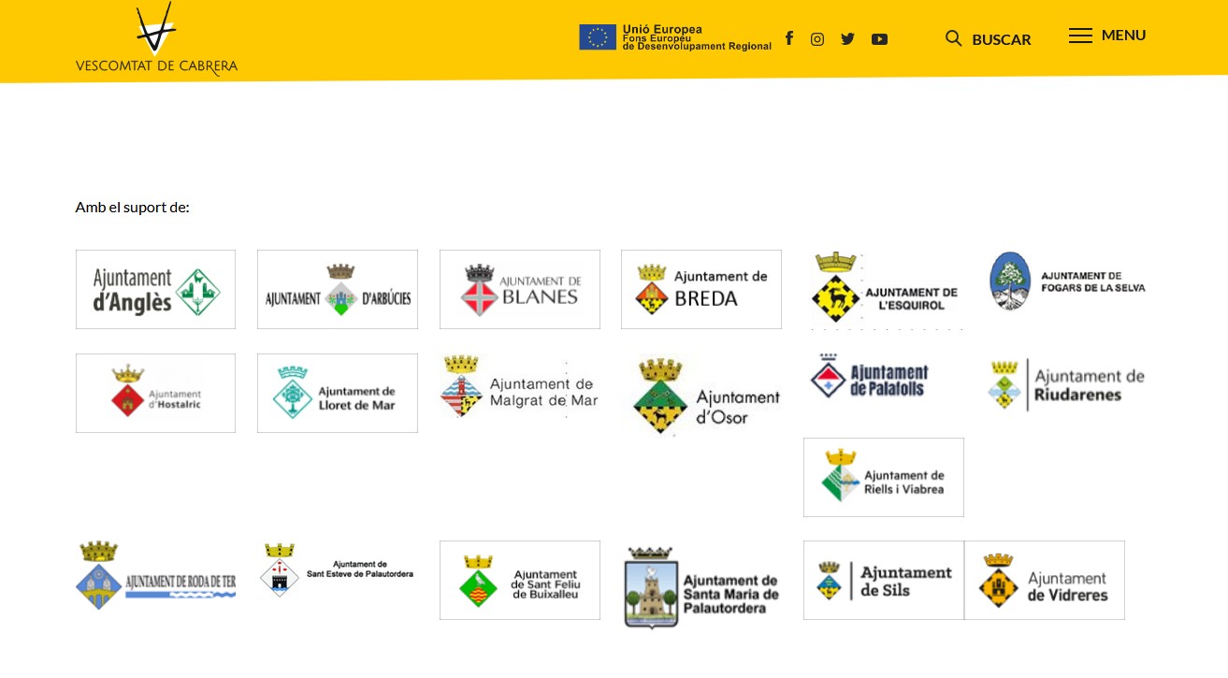Click the search magnifying glass icon
Viewport: 1228px width, 678px height.
click(953, 38)
